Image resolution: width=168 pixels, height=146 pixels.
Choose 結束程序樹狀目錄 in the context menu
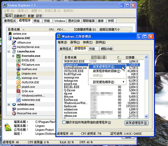point(107,71)
